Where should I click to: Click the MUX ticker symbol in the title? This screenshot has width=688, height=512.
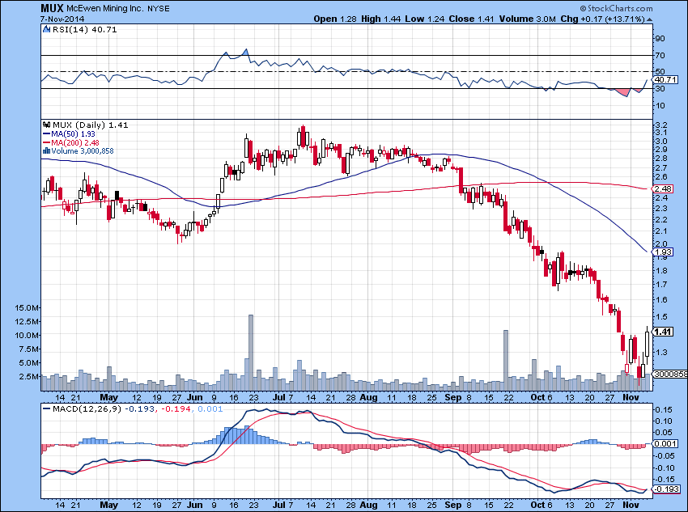pos(53,8)
